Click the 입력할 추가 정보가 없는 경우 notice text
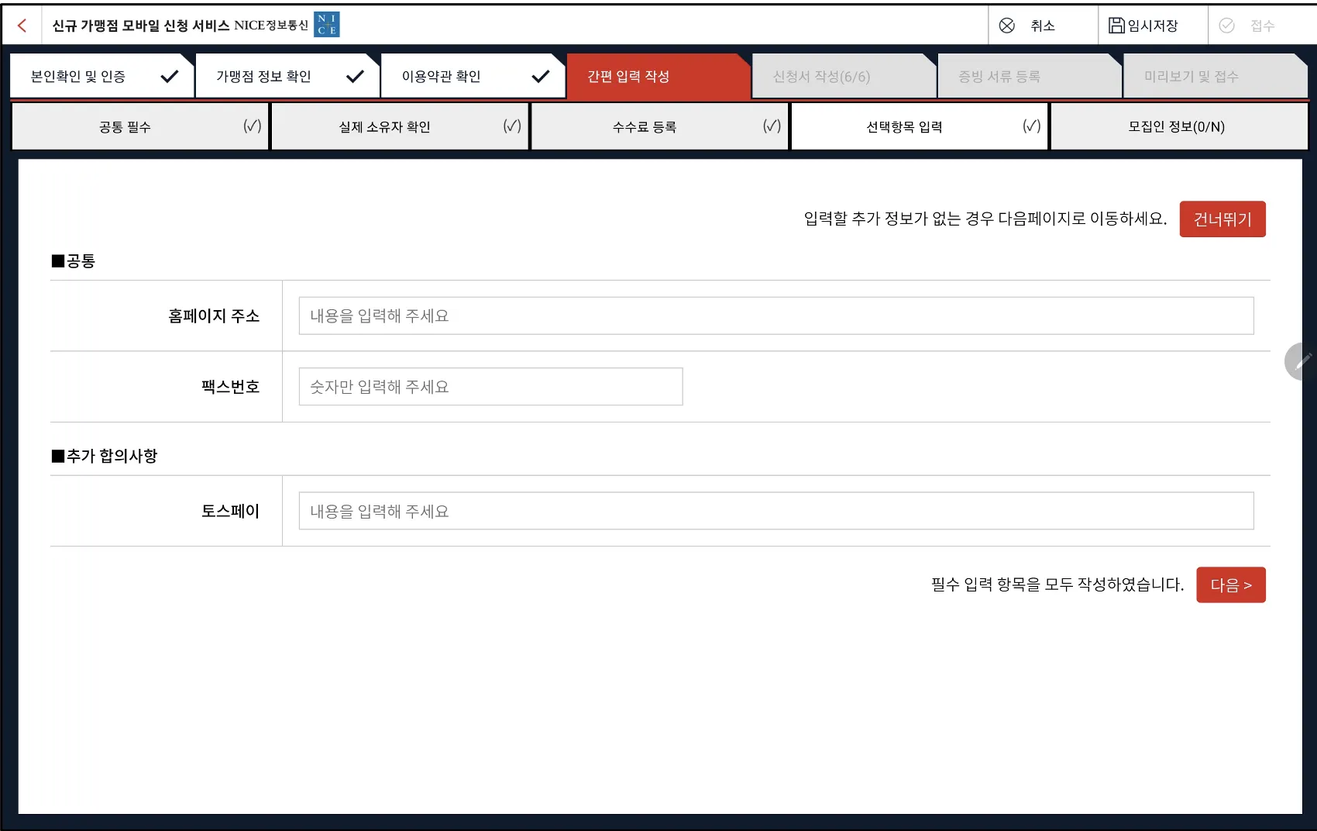The width and height of the screenshot is (1317, 831). pos(985,219)
